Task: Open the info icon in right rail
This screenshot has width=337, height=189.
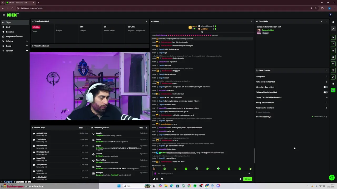Action: (333, 22)
